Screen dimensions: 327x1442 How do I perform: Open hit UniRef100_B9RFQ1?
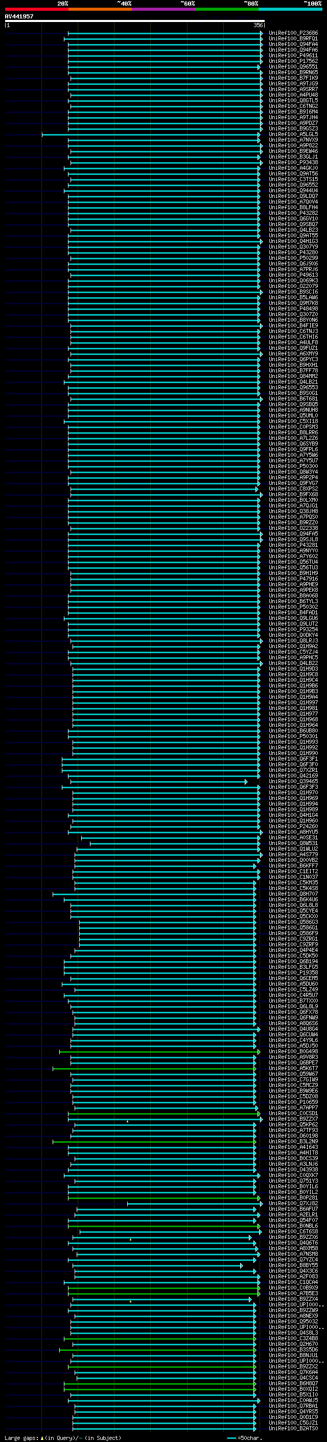pyautogui.click(x=293, y=39)
